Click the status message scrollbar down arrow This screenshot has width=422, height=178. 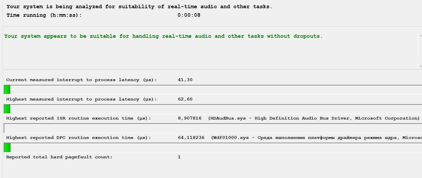(x=420, y=66)
